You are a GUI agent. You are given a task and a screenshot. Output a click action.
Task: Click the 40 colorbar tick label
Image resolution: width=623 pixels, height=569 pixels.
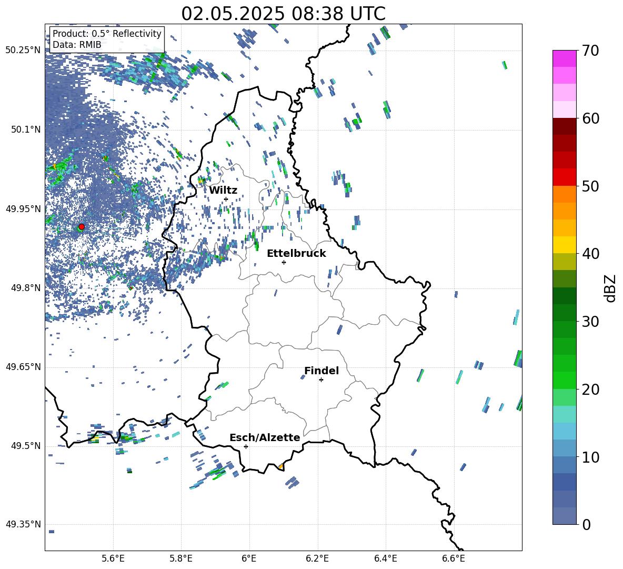[x=590, y=254]
